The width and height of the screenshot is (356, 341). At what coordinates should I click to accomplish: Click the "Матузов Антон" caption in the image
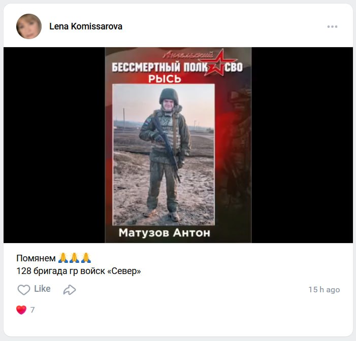coord(165,233)
